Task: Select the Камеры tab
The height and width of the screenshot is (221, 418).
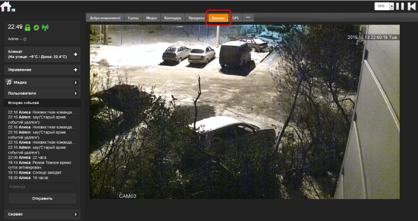Action: 219,18
